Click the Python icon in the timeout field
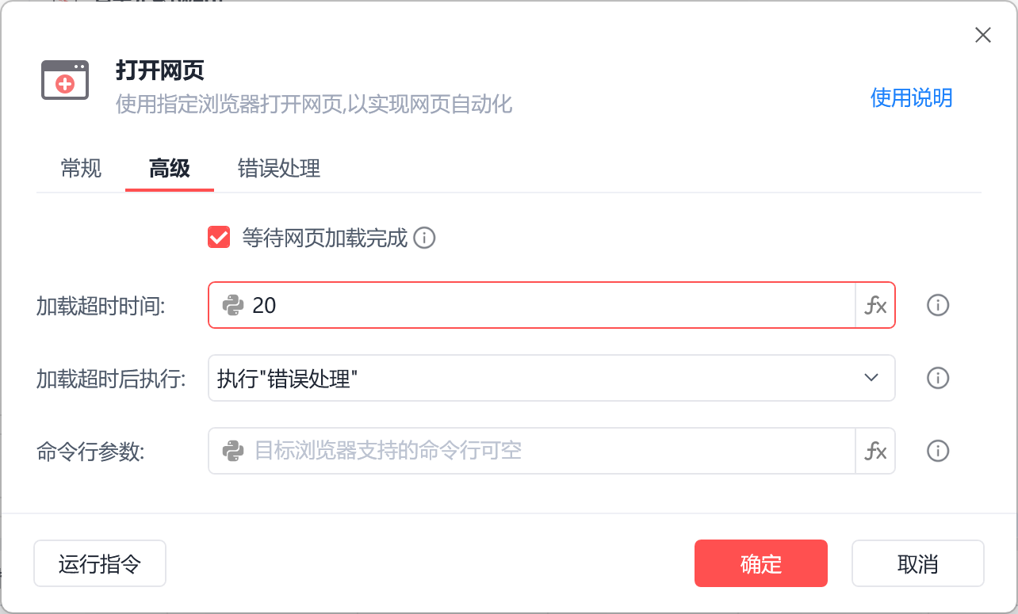The height and width of the screenshot is (614, 1018). 232,305
